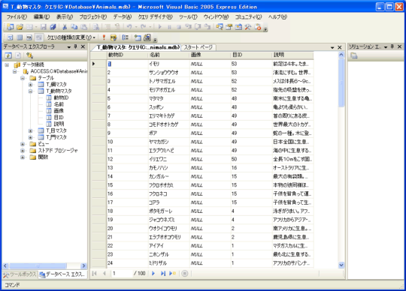
Task: Go to the first record
Action: click(95, 273)
